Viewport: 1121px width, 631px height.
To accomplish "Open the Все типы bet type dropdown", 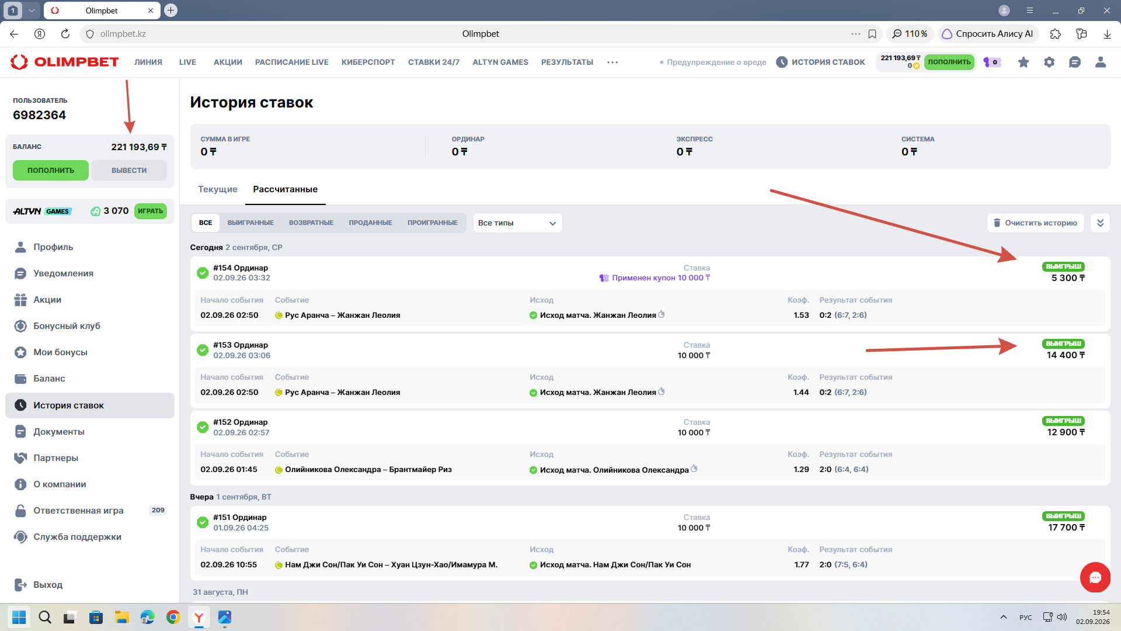I will pyautogui.click(x=517, y=223).
